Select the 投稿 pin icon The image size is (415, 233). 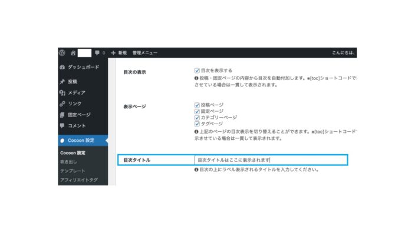[62, 82]
